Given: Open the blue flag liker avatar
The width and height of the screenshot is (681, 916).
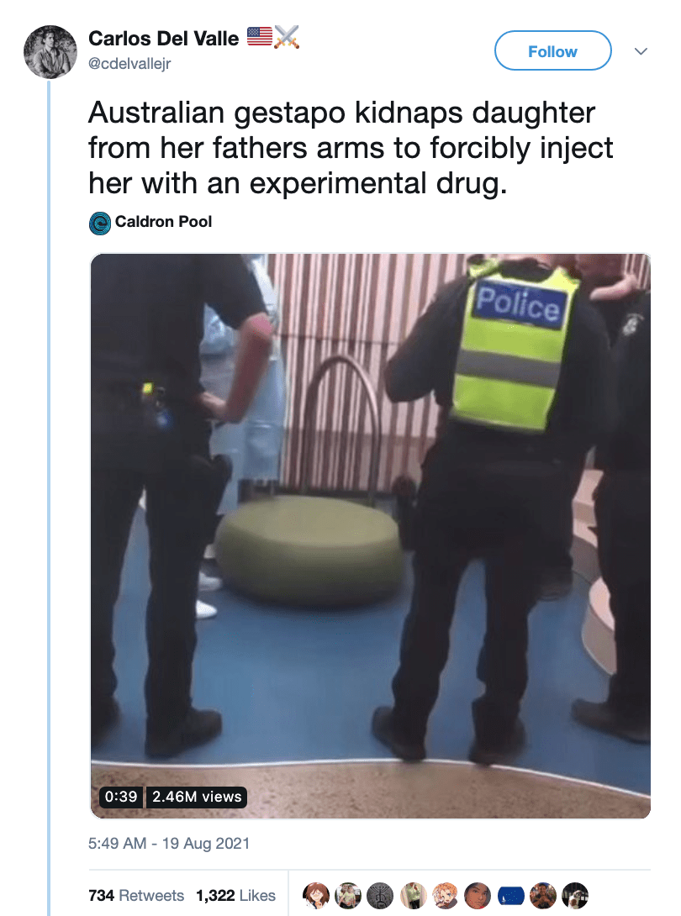Looking at the screenshot, I should [x=510, y=896].
